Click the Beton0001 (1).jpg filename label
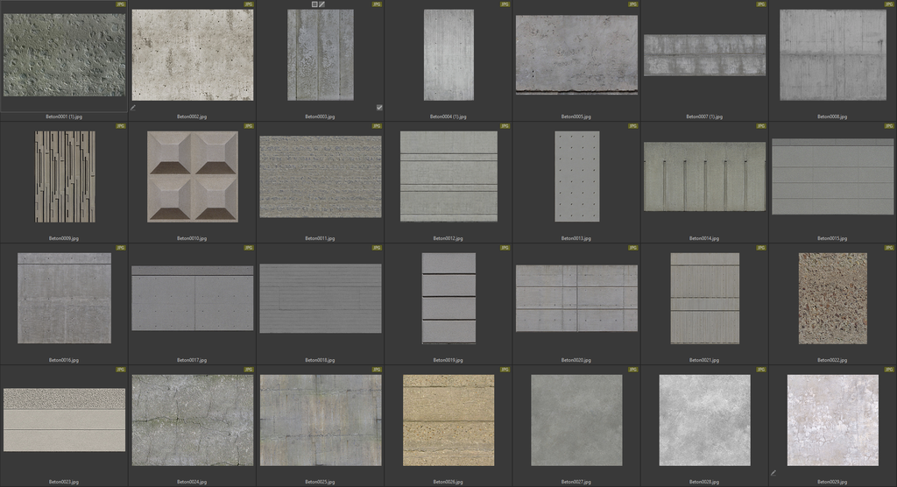897x487 pixels. point(65,116)
